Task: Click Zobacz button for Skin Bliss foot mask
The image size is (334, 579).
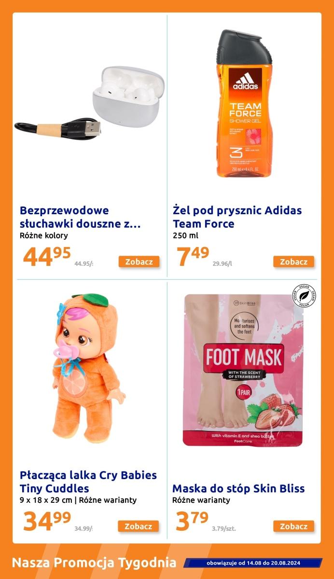Action: [294, 526]
